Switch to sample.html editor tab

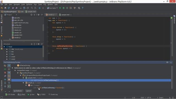(x=65, y=15)
